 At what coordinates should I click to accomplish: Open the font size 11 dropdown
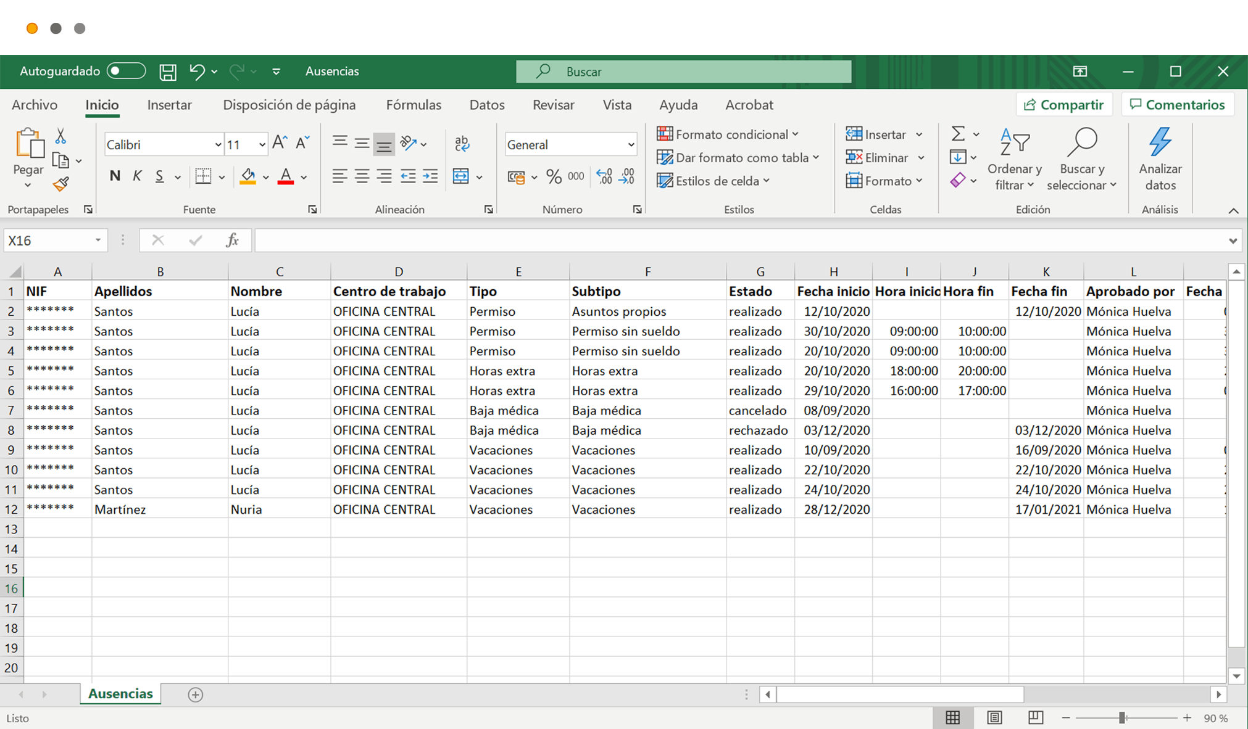pyautogui.click(x=262, y=145)
